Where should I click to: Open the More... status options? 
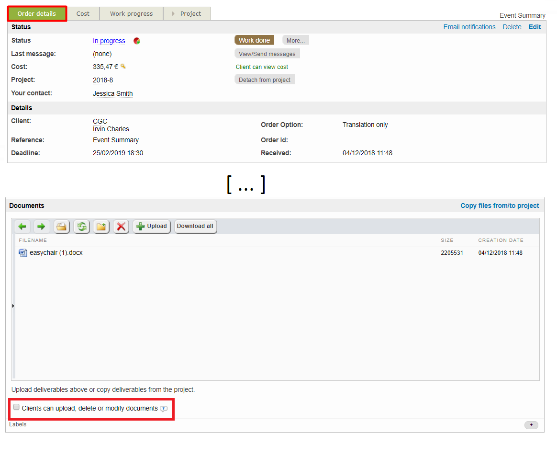pos(295,41)
